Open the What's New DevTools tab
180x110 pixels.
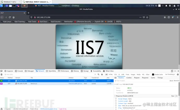[108, 71]
